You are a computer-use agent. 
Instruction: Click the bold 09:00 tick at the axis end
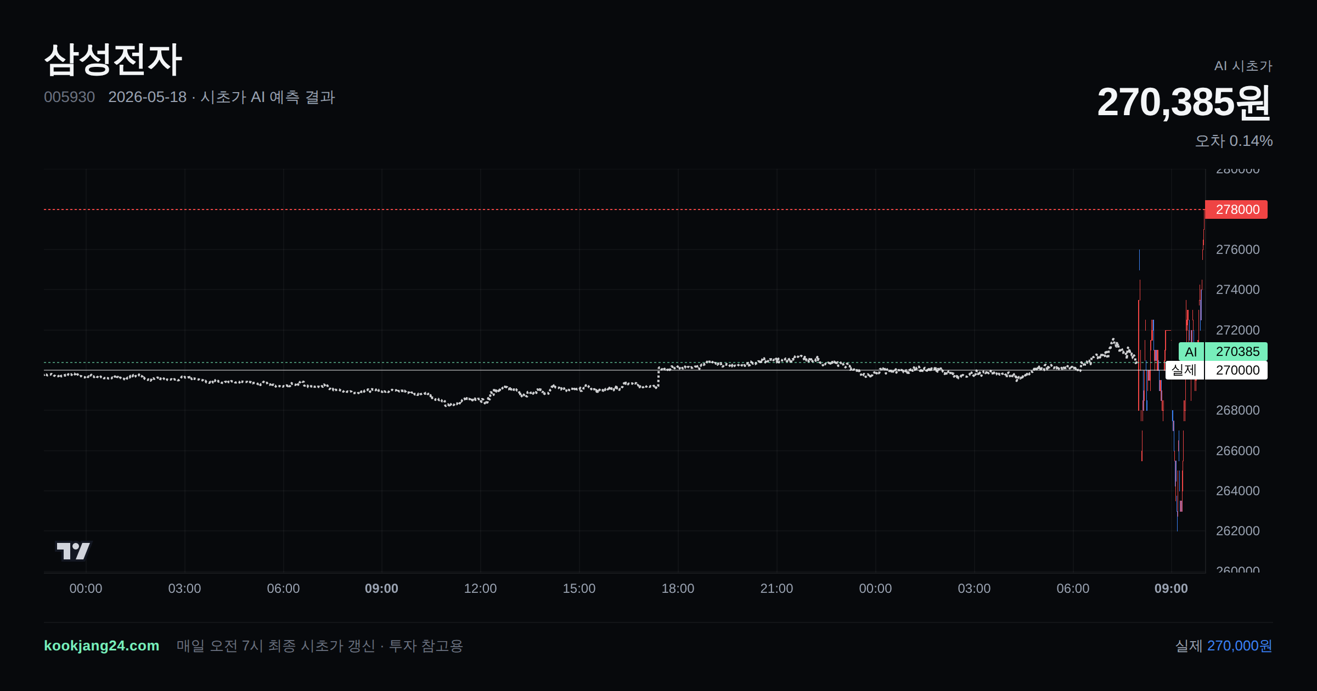[1171, 588]
